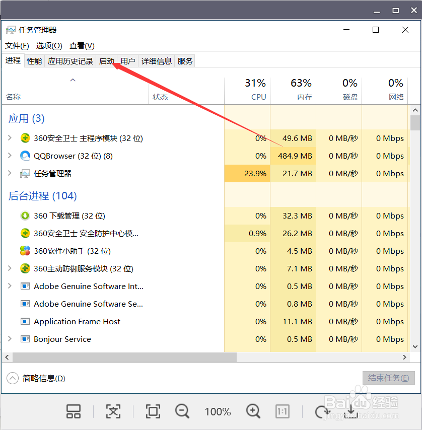Click the 23.9% CPU cell
Image resolution: width=422 pixels, height=430 pixels.
click(247, 173)
